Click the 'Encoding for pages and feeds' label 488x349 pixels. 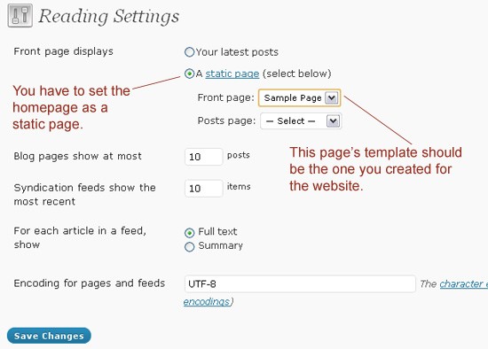coord(90,283)
